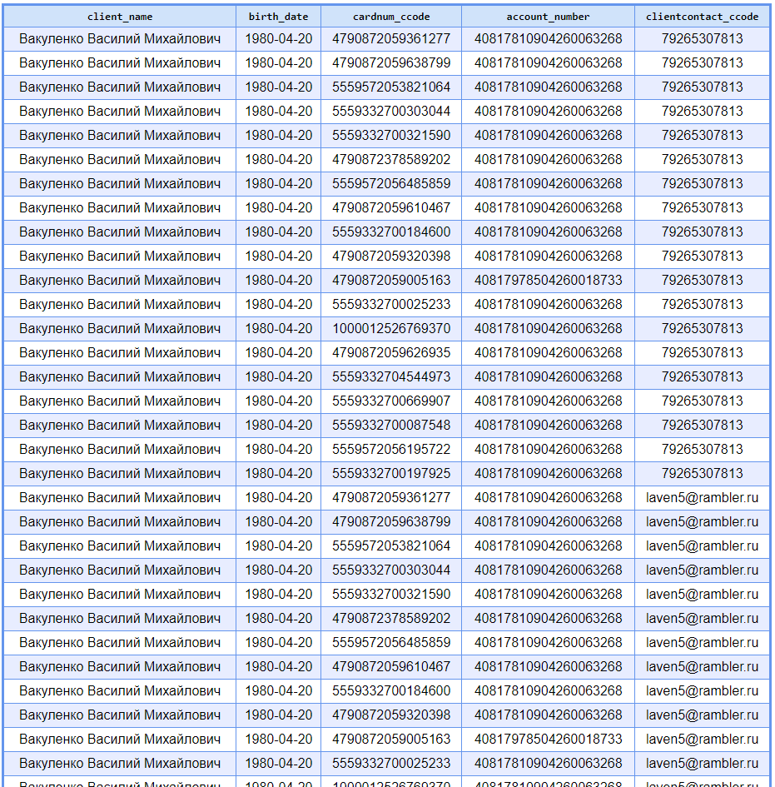Image resolution: width=775 pixels, height=787 pixels.
Task: Click the birth date in the first data row
Action: [278, 38]
